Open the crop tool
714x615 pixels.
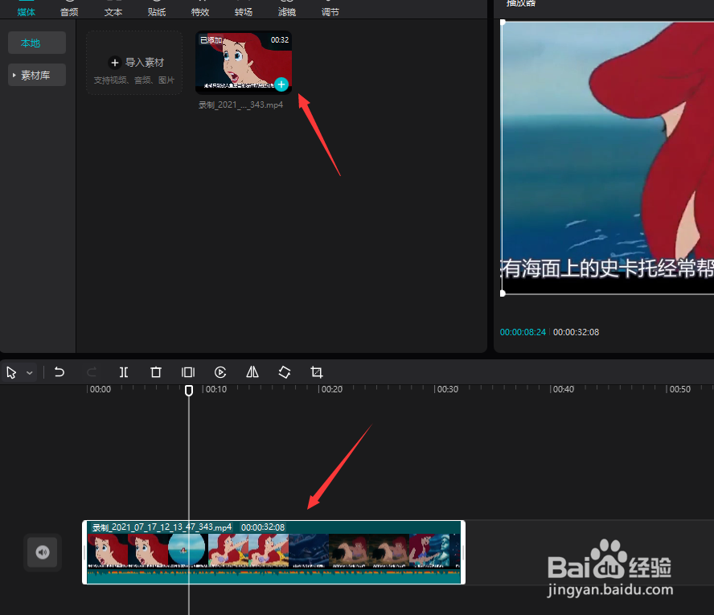(317, 372)
